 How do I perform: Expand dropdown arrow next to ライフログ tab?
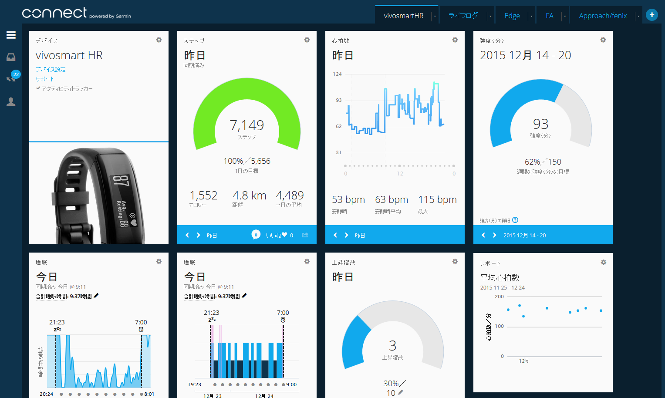pyautogui.click(x=490, y=16)
